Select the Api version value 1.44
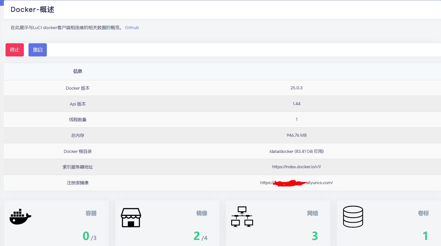The width and height of the screenshot is (441, 246). pyautogui.click(x=296, y=104)
